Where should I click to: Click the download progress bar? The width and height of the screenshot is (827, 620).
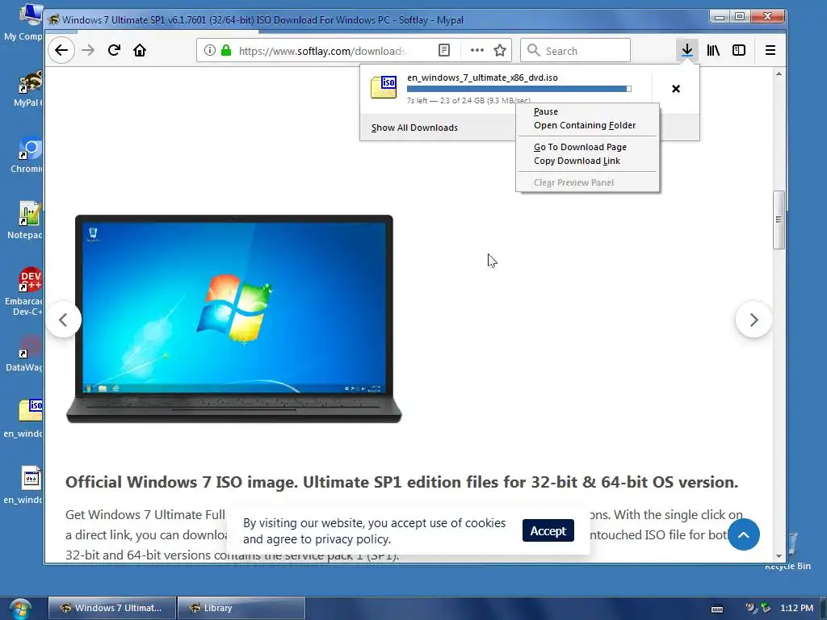click(x=519, y=89)
